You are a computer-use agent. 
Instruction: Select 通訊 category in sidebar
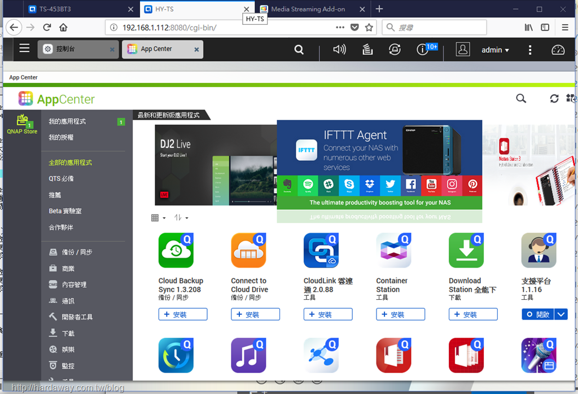click(62, 301)
